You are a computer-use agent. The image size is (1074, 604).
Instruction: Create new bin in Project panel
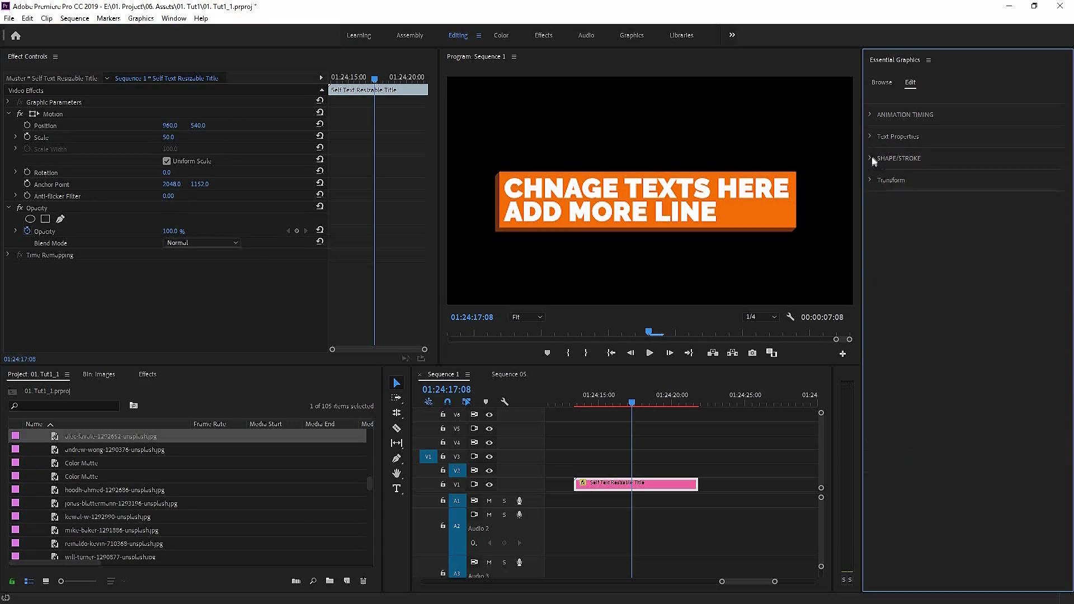[329, 581]
